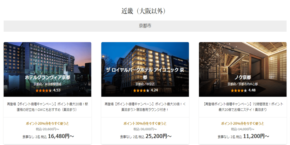Select the 京都市 section header bar
The image size is (290, 145).
click(145, 26)
